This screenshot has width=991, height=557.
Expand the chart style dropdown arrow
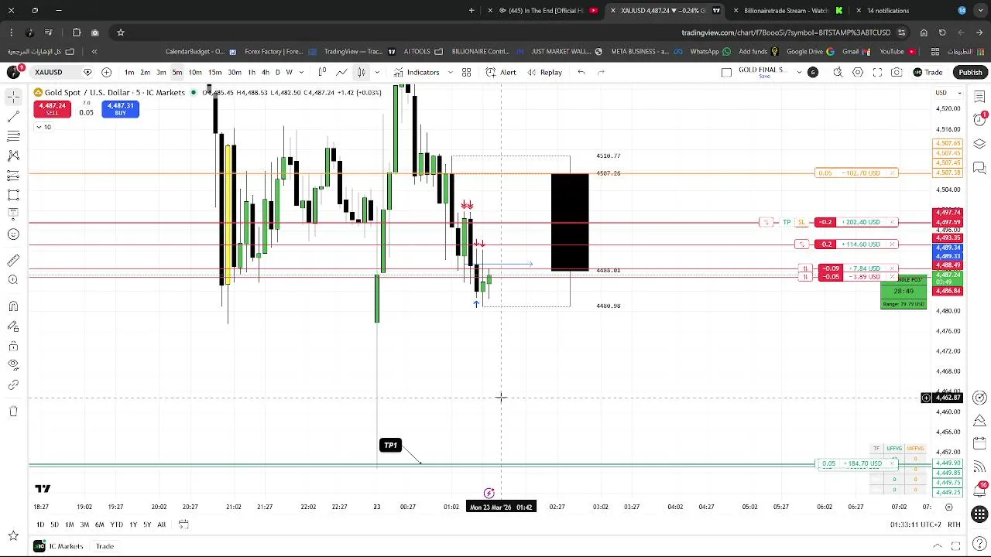point(377,72)
